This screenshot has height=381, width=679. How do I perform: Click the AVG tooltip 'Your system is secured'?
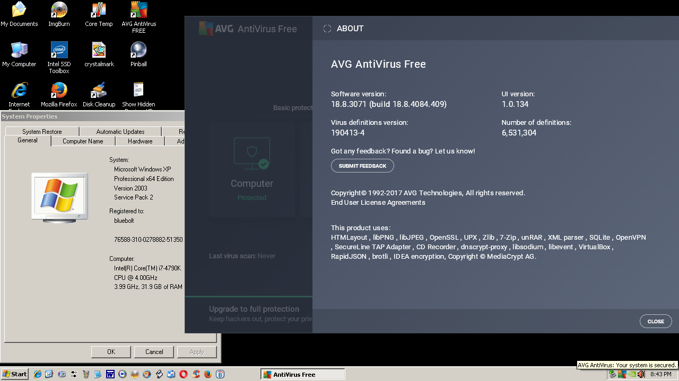[x=627, y=365]
